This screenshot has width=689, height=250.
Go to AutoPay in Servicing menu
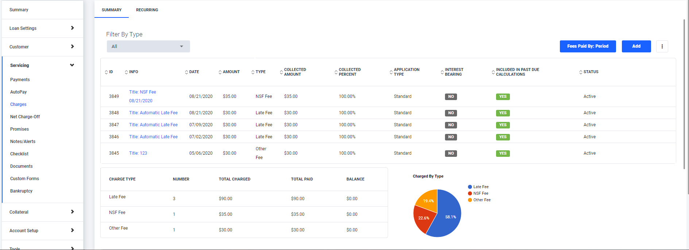tap(19, 92)
